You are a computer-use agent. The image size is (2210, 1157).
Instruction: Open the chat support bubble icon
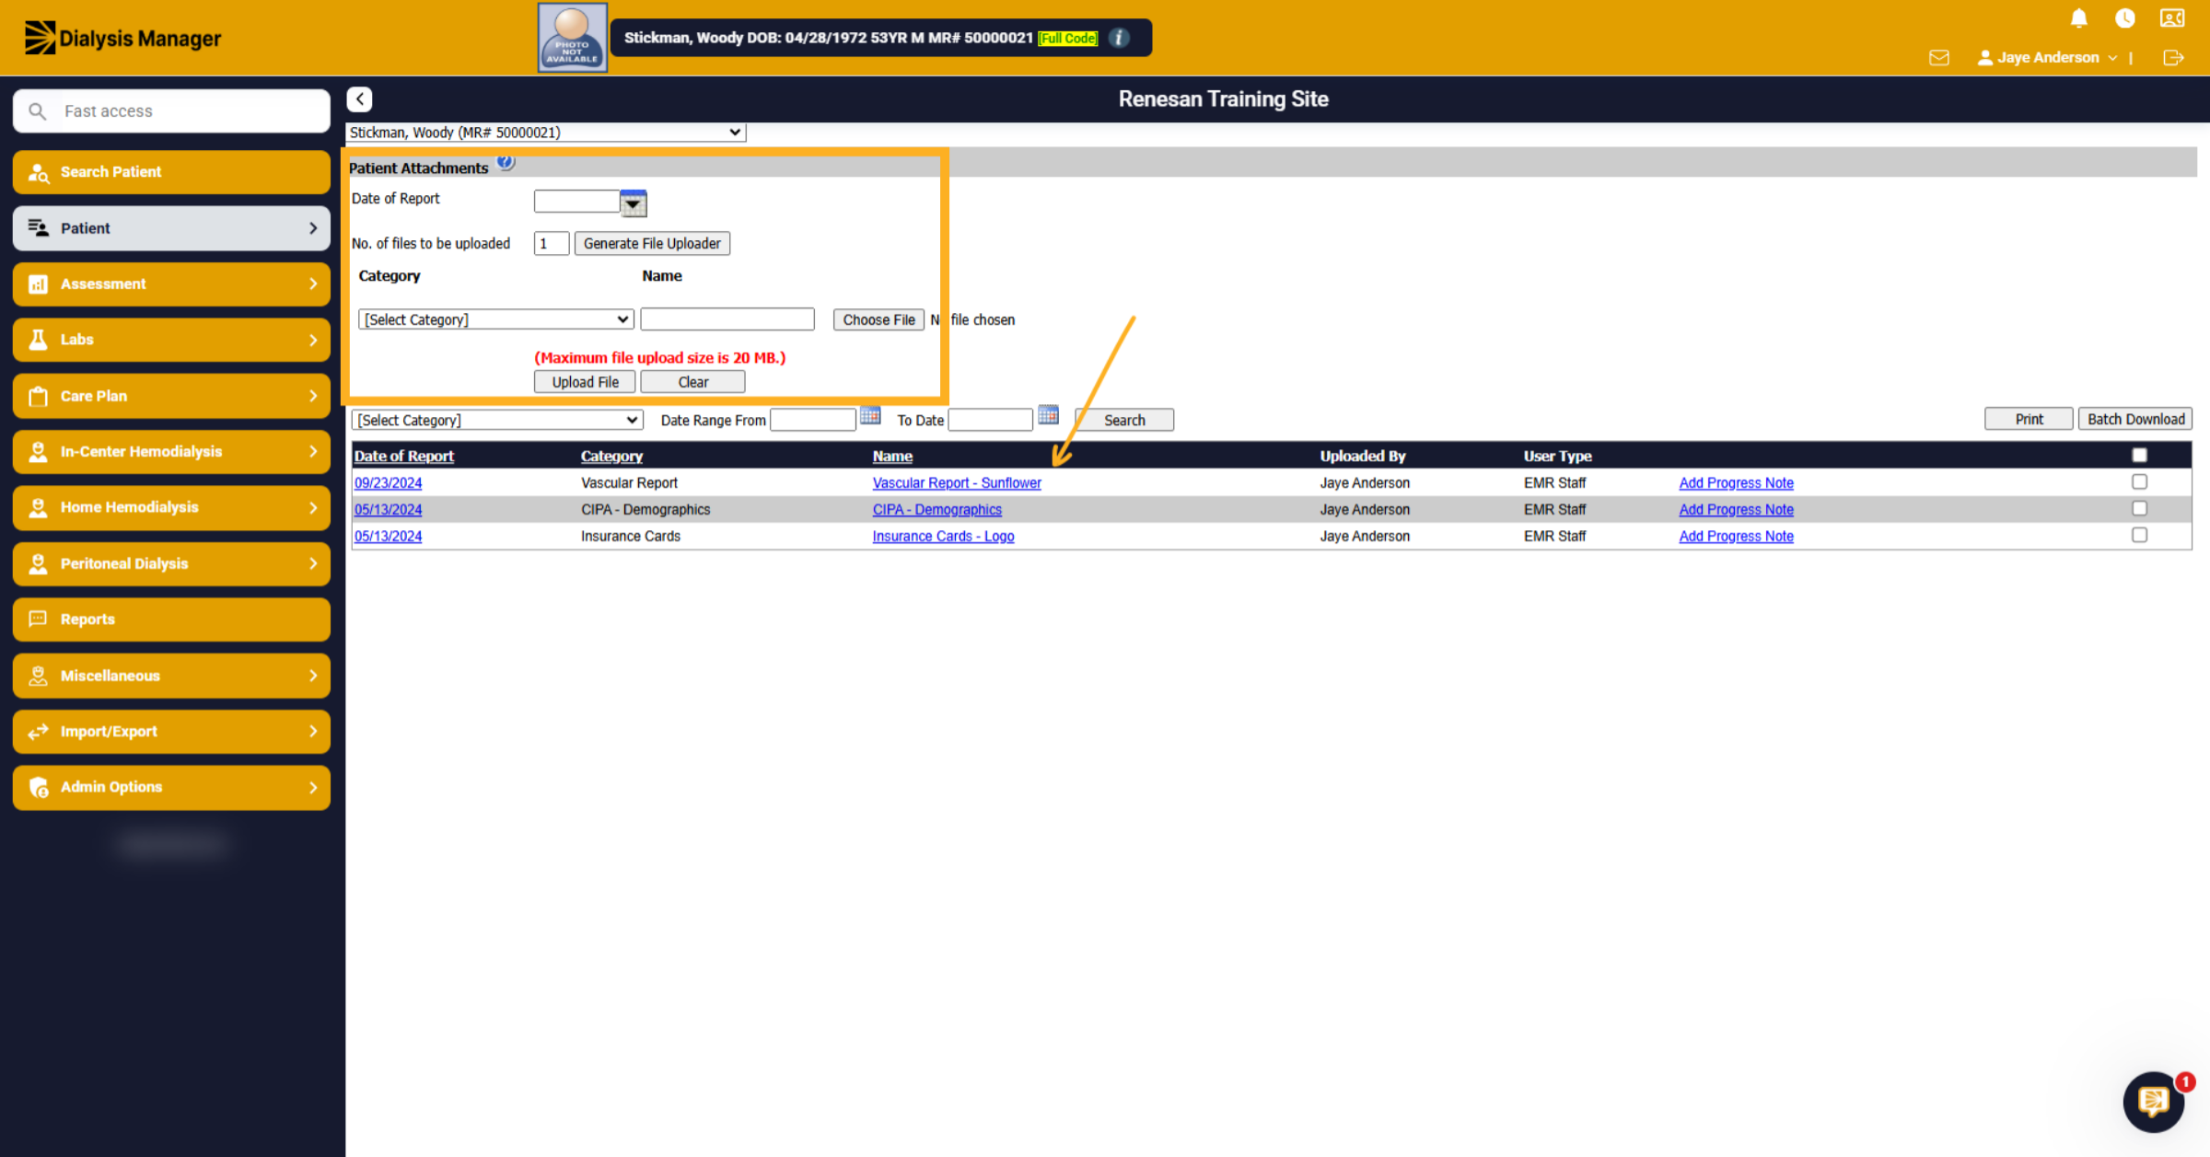point(2154,1101)
